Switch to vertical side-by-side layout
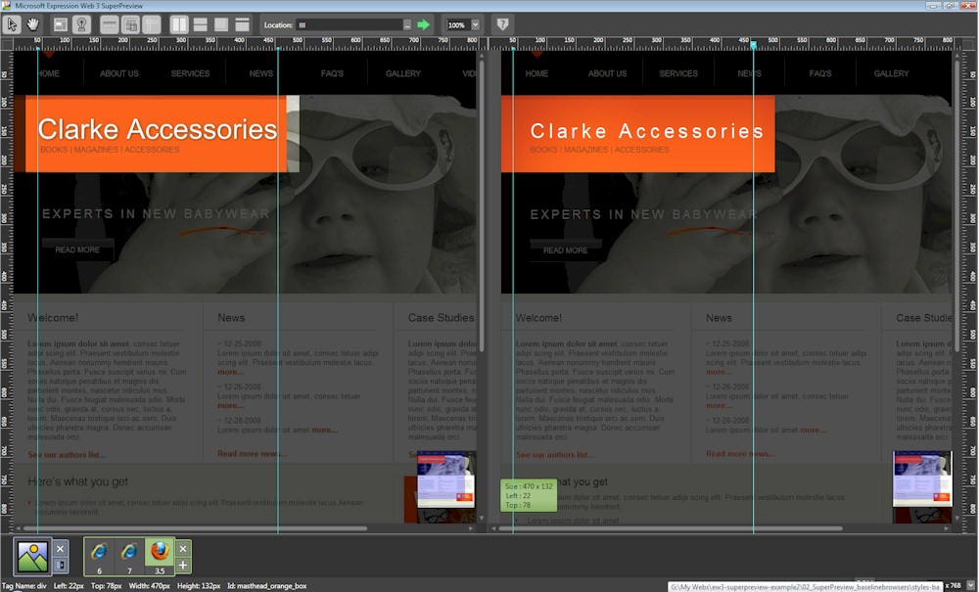979x592 pixels. (x=179, y=25)
